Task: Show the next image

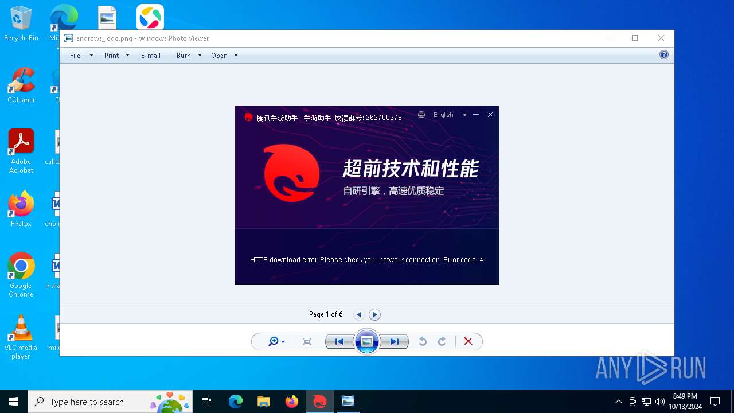Action: [395, 342]
